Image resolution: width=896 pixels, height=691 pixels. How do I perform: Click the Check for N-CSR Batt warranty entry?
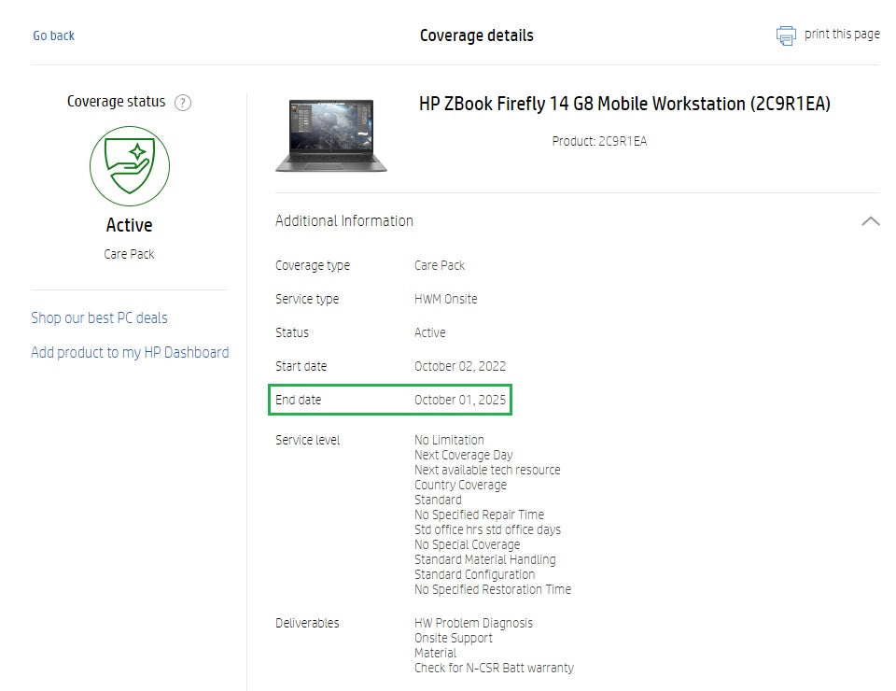point(496,668)
